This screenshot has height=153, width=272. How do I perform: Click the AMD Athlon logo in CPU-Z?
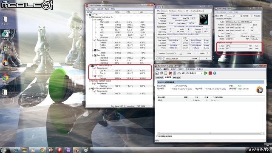(204, 20)
